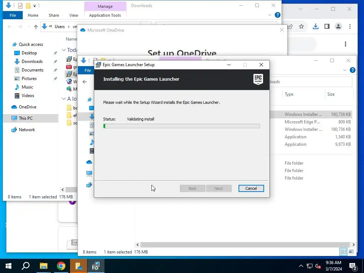Select Quick access in navigation pane
Image resolution: width=364 pixels, height=273 pixels.
click(x=31, y=44)
